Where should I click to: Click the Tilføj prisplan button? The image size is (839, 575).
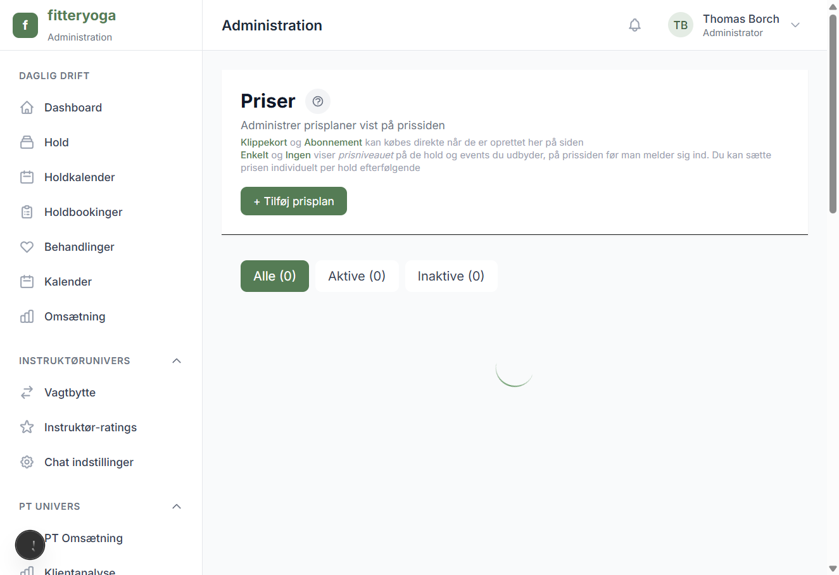point(294,201)
